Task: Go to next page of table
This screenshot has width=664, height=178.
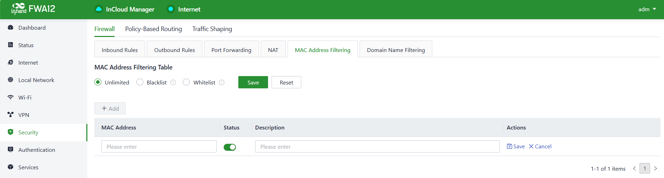Action: coord(656,169)
